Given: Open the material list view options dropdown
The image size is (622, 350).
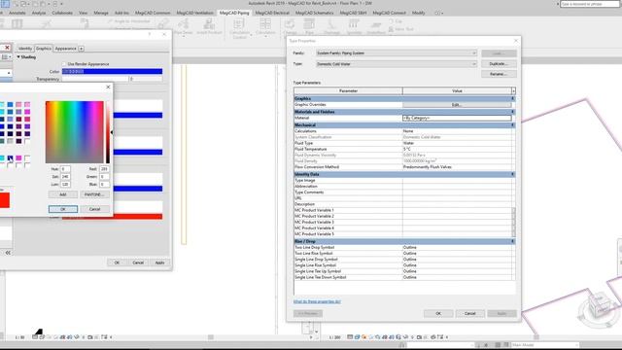Looking at the screenshot, I should coord(6,57).
